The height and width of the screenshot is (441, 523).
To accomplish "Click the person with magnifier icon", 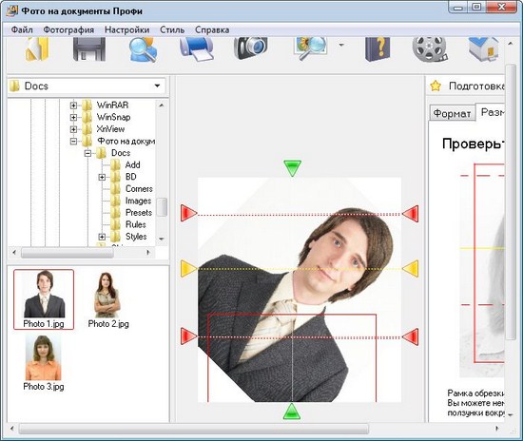I will click(x=143, y=49).
